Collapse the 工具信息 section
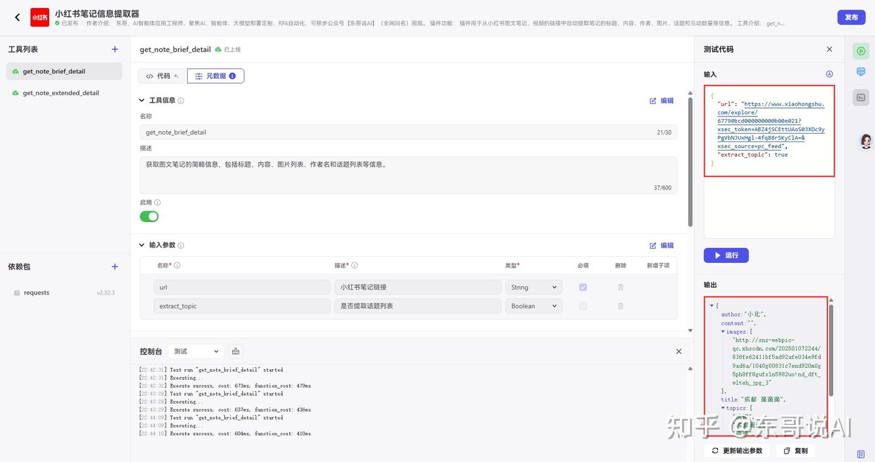Viewport: 875px width, 462px height. [x=142, y=101]
